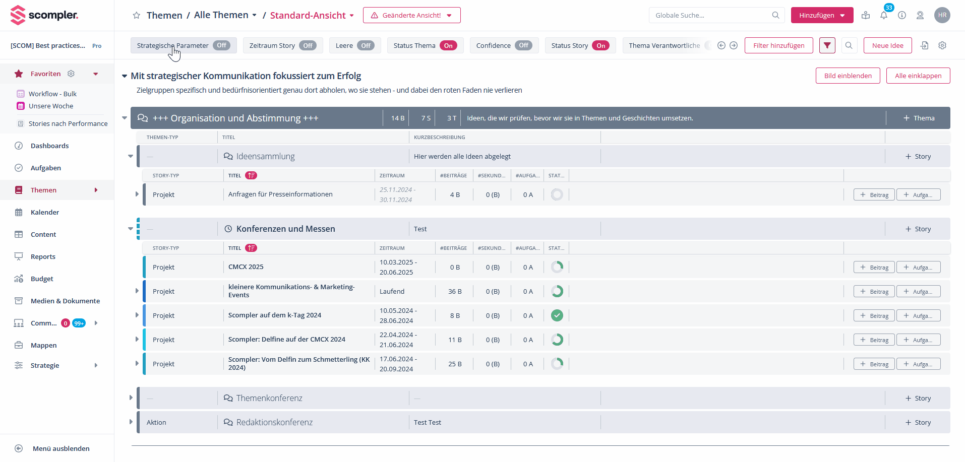Open the Geänderte Ansicht dropdown
Viewport: 965px width, 462px height.
411,15
